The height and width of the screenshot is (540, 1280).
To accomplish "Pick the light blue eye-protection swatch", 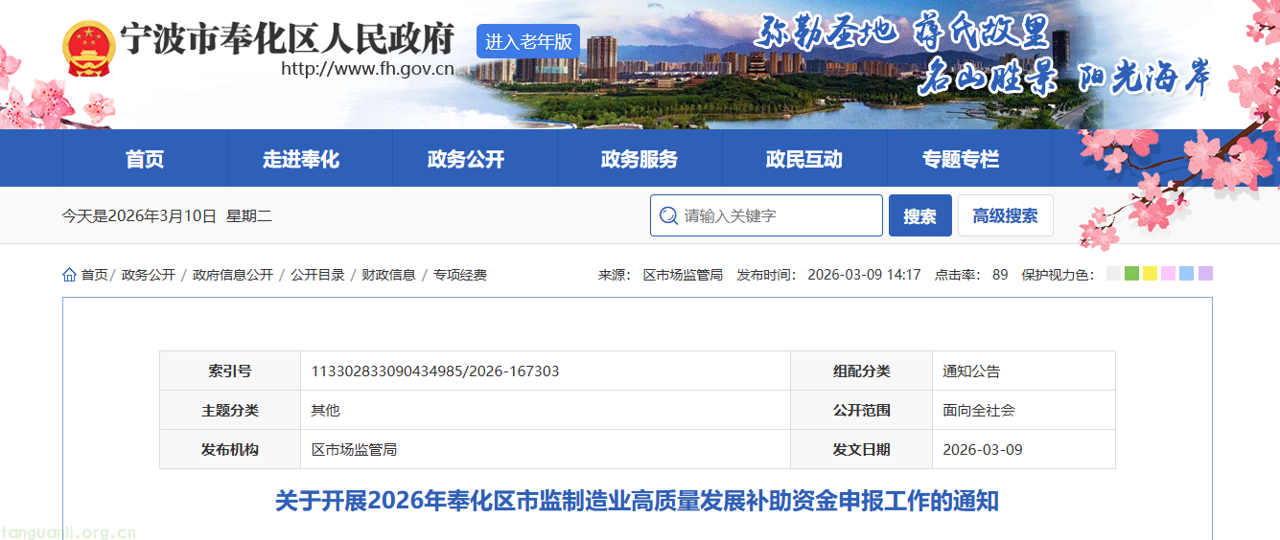I will point(1186,274).
